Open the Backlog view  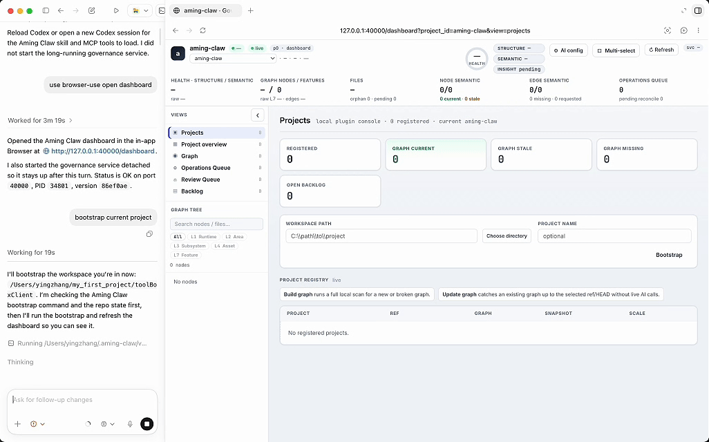[216, 191]
